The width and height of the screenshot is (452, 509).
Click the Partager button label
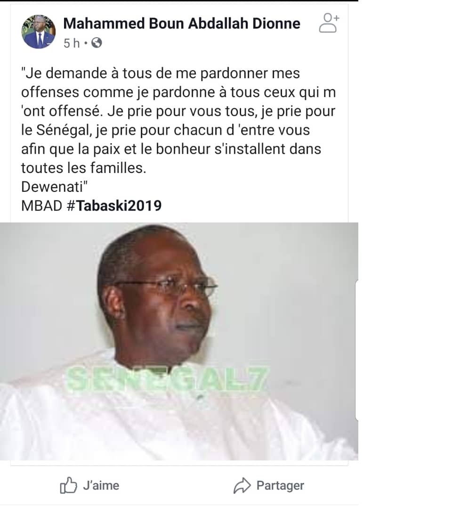point(280,485)
